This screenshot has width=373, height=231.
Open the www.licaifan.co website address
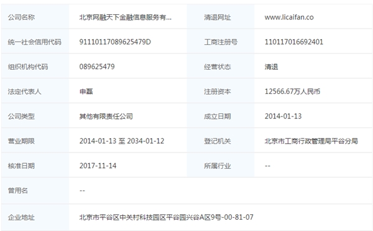[289, 17]
